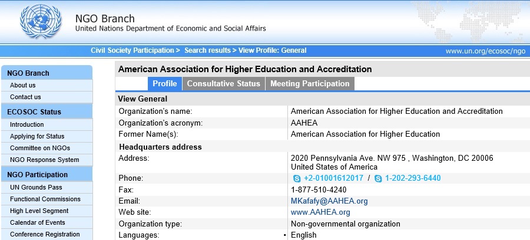Click the NGO Branch page title
Image resolution: width=530 pixels, height=240 pixels.
click(105, 18)
